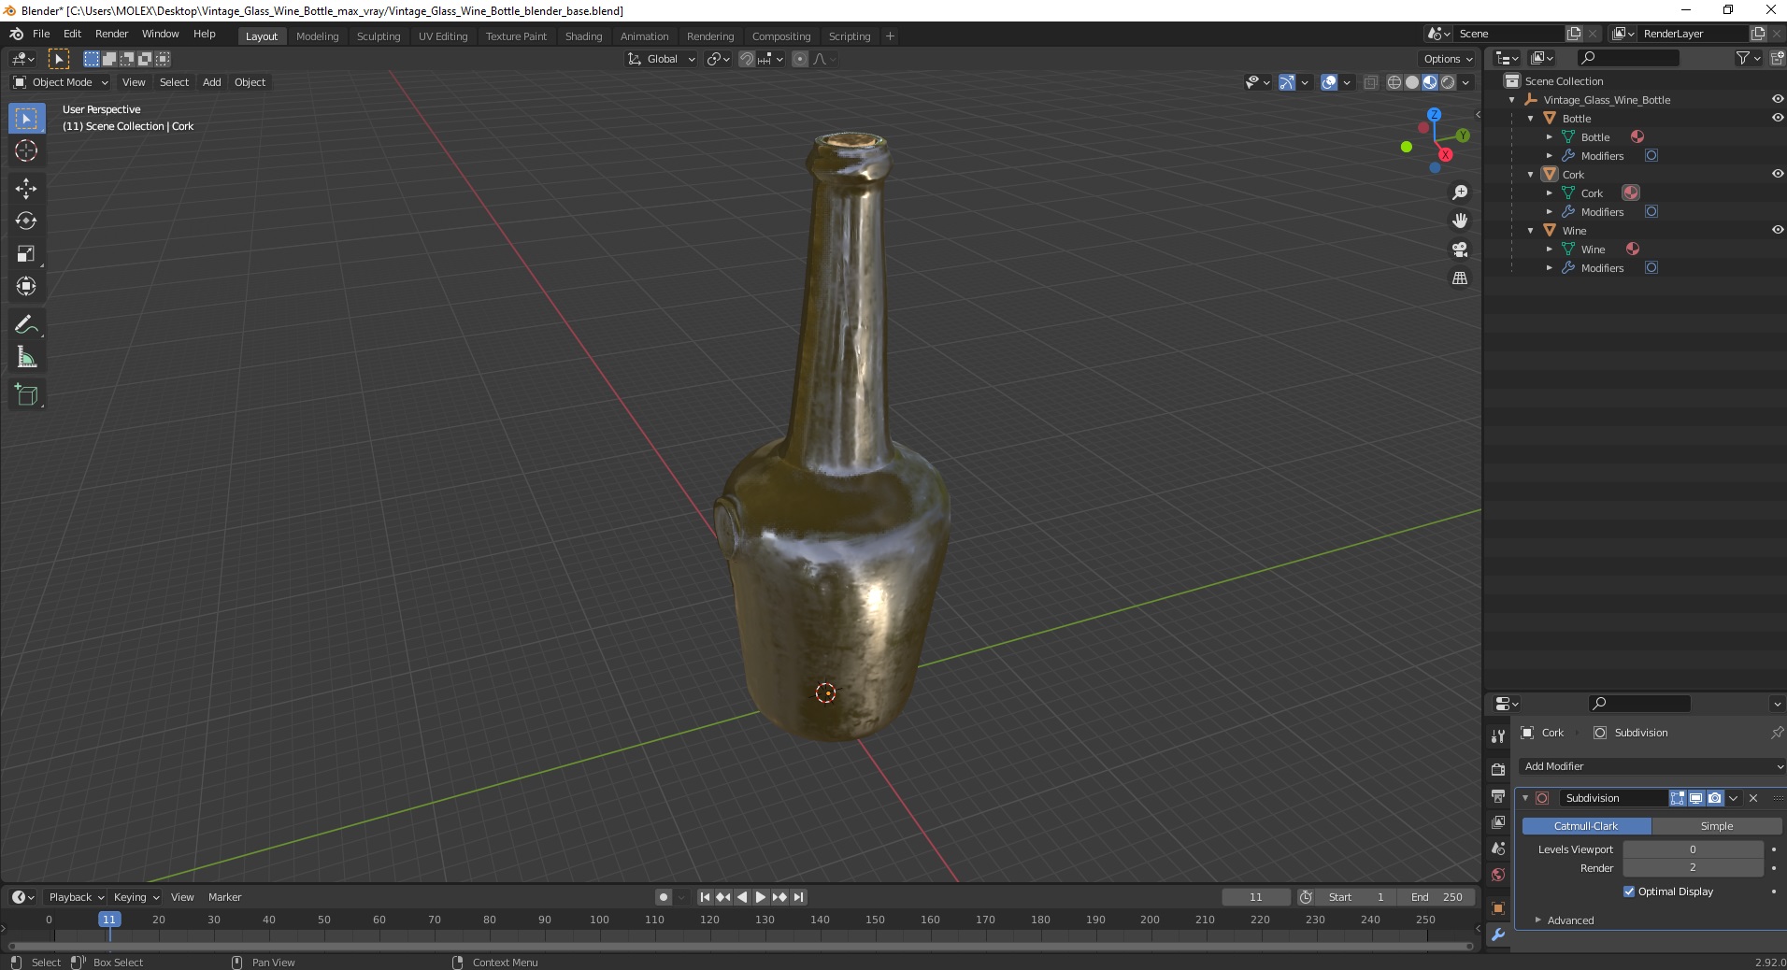
Task: Toggle camera view gizmo button
Action: pos(1459,250)
